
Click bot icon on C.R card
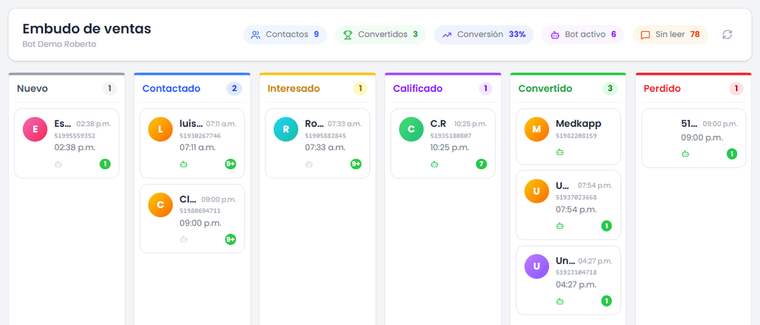pyautogui.click(x=434, y=164)
